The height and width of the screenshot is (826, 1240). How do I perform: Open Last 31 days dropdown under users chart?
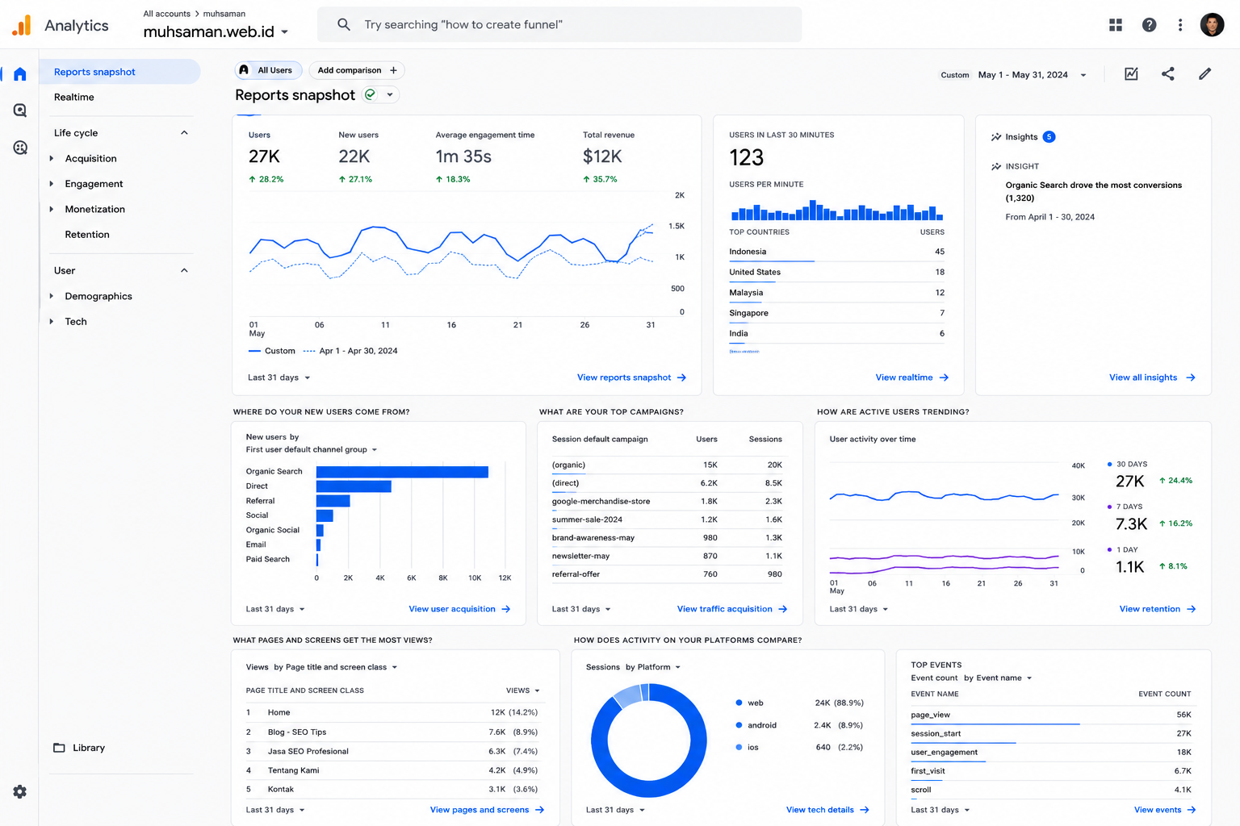click(x=279, y=378)
